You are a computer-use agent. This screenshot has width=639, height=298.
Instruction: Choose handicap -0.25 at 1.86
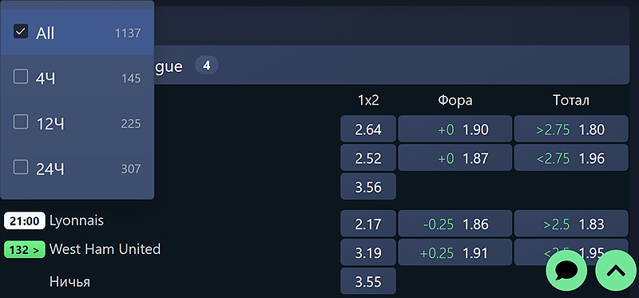[454, 224]
